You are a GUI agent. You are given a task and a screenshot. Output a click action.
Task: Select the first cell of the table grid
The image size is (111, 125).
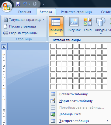[x=53, y=46]
